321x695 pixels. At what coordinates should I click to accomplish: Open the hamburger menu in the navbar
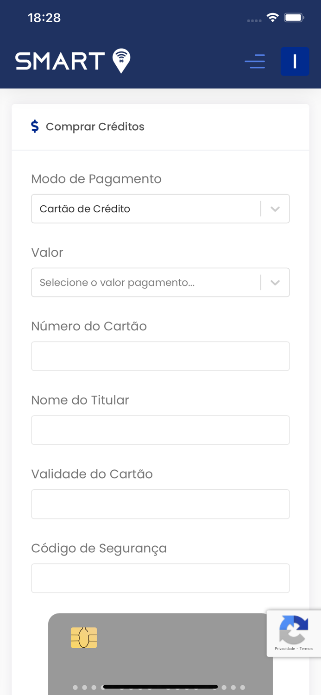[255, 61]
